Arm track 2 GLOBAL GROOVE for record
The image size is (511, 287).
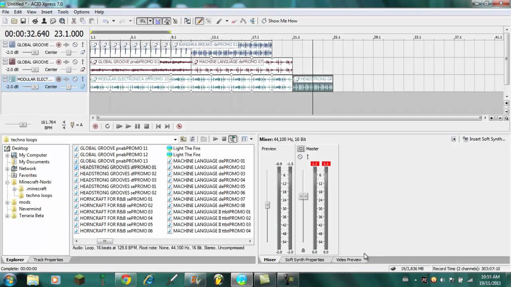point(59,62)
